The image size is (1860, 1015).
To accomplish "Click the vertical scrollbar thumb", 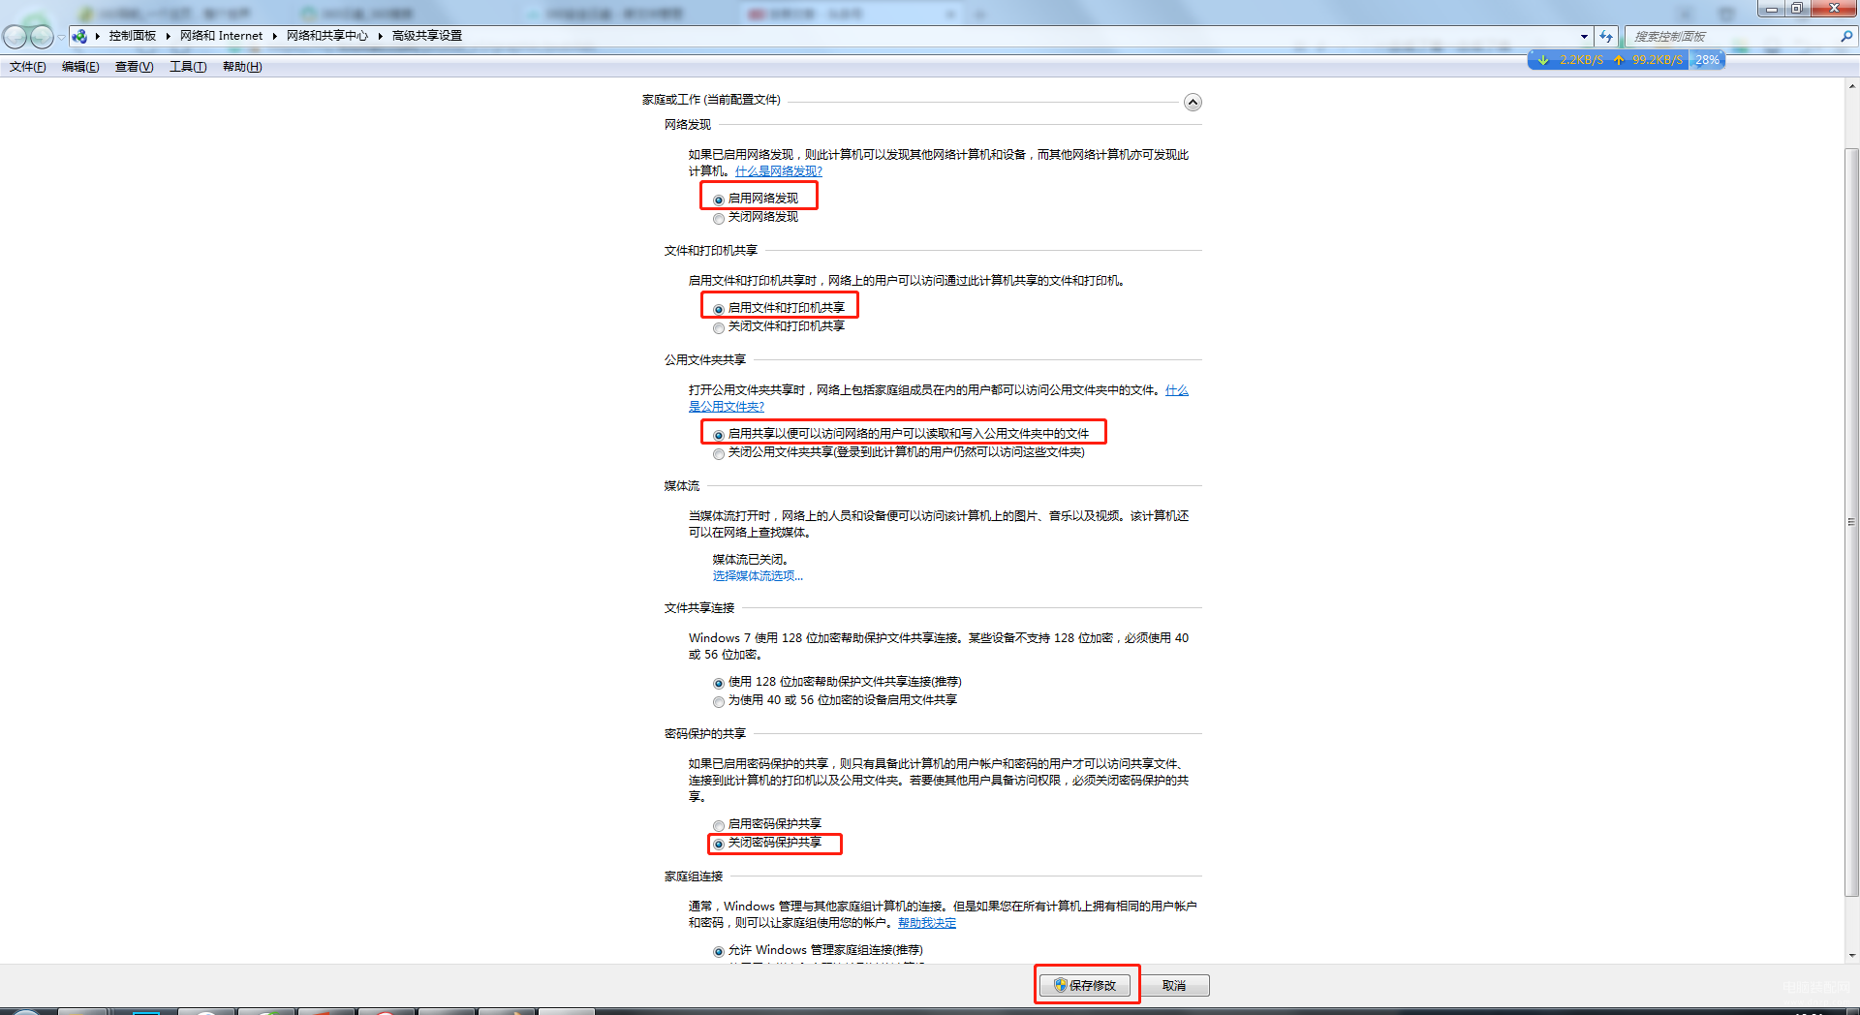I will pos(1851,521).
